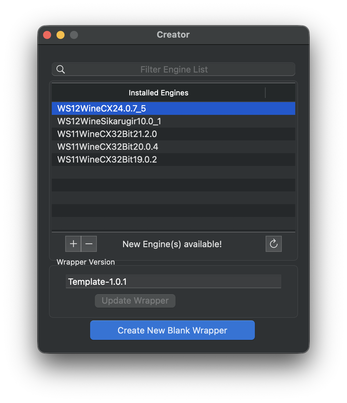Click the gray zoom window button
Image resolution: width=347 pixels, height=403 pixels.
74,35
